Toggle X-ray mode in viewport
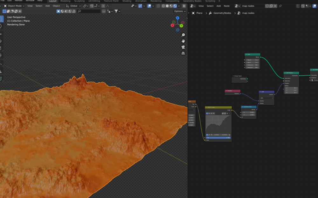This screenshot has width=318, height=198. pos(158,6)
